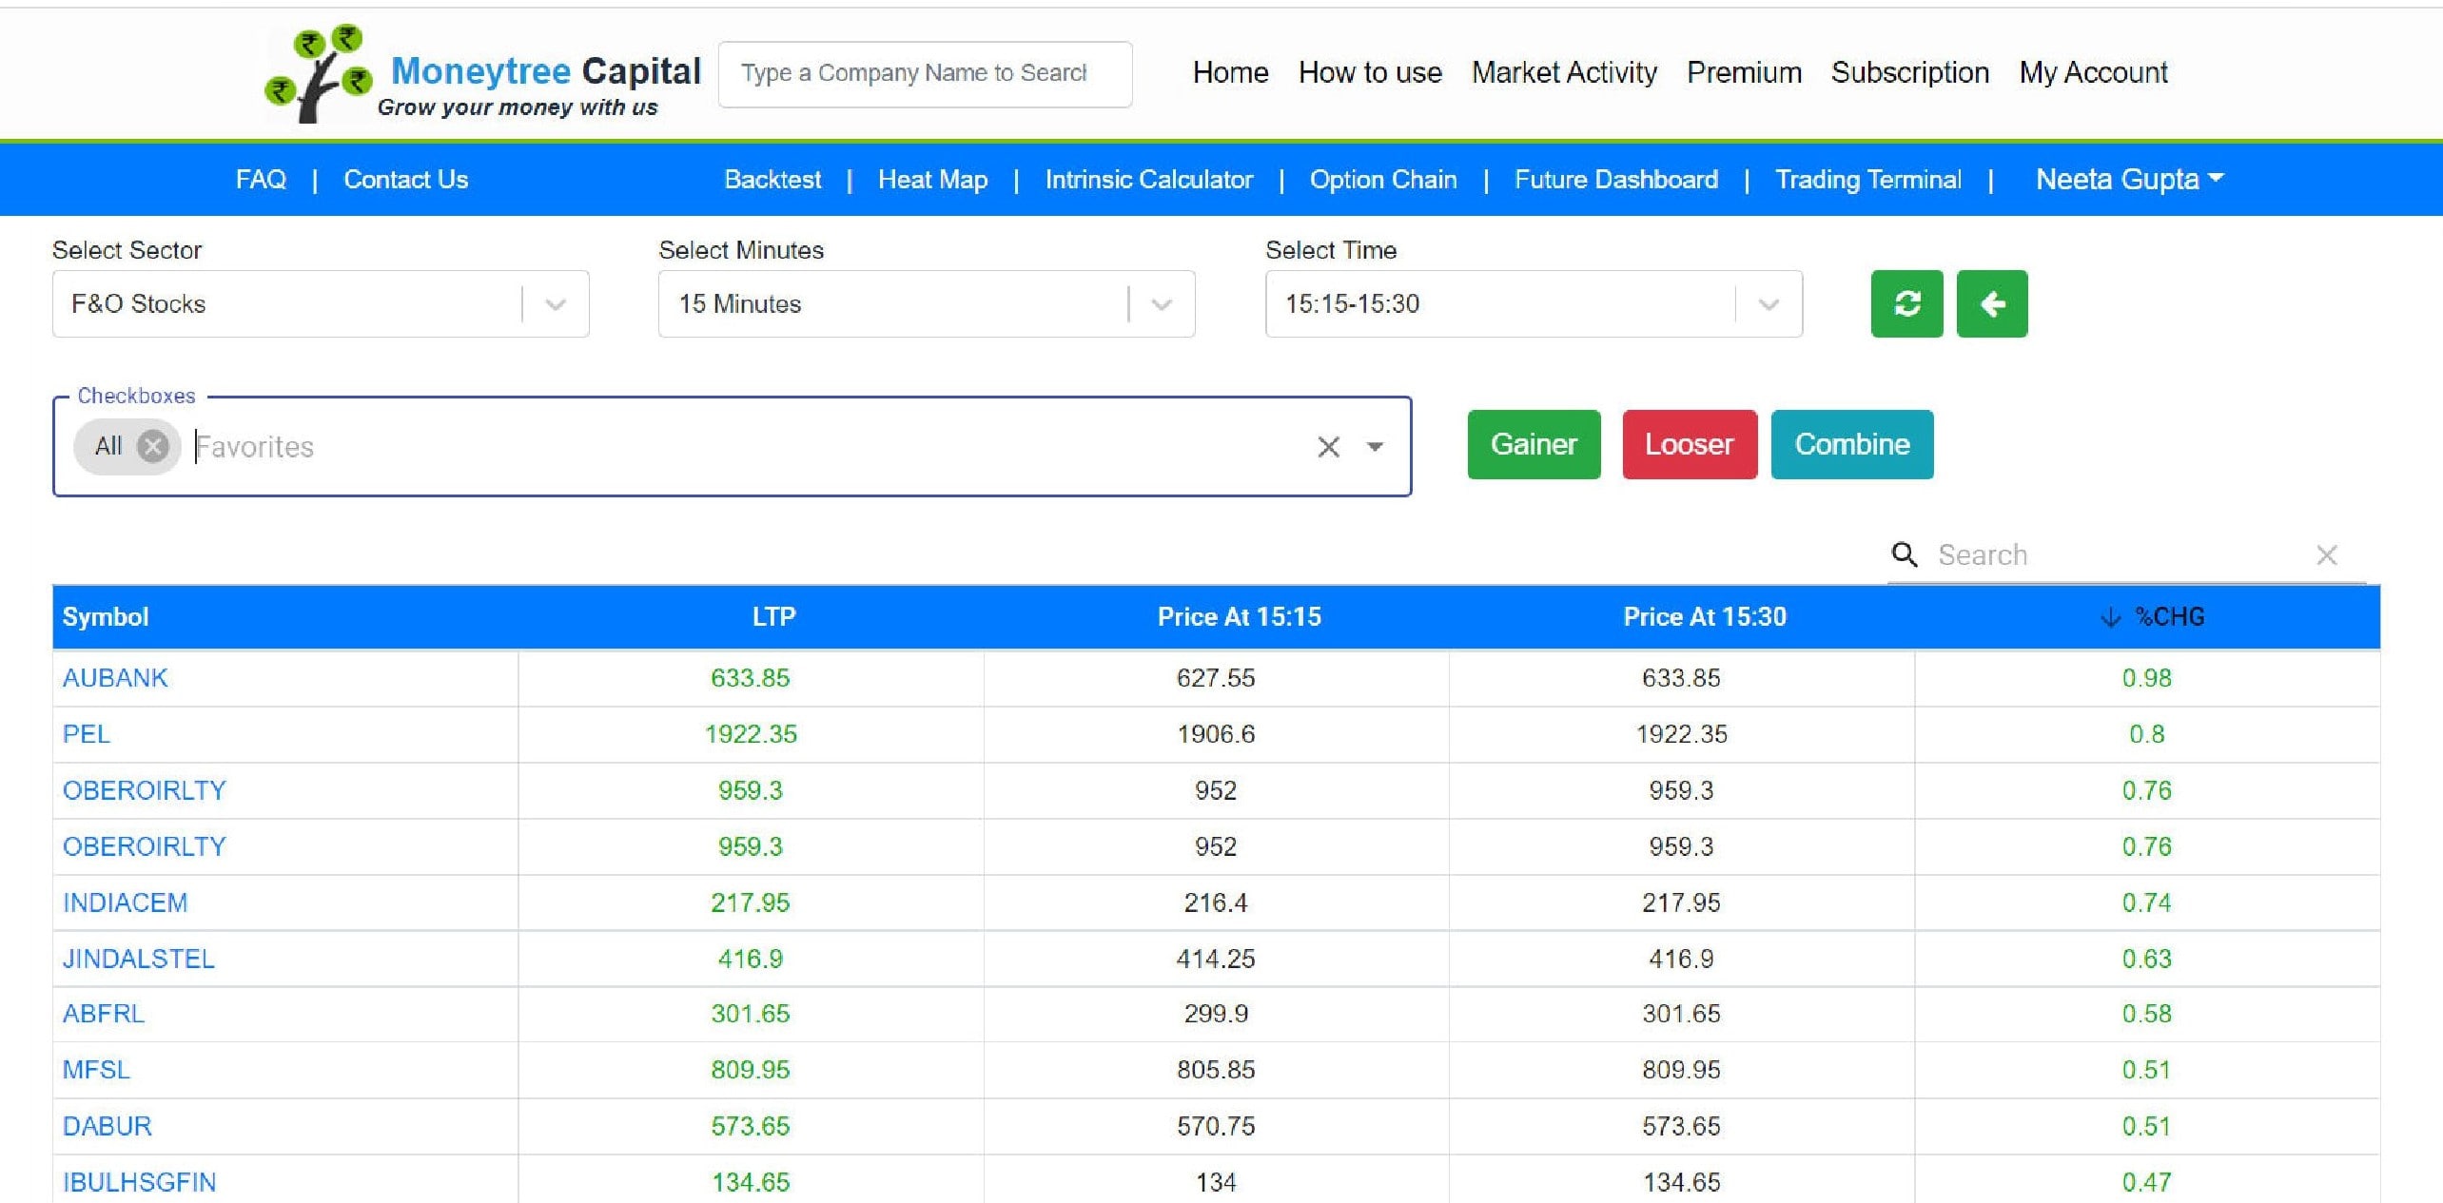The width and height of the screenshot is (2443, 1203).
Task: Open the How to use menu
Action: tap(1370, 72)
